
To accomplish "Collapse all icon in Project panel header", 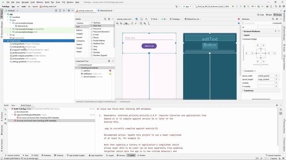I will click(x=64, y=11).
